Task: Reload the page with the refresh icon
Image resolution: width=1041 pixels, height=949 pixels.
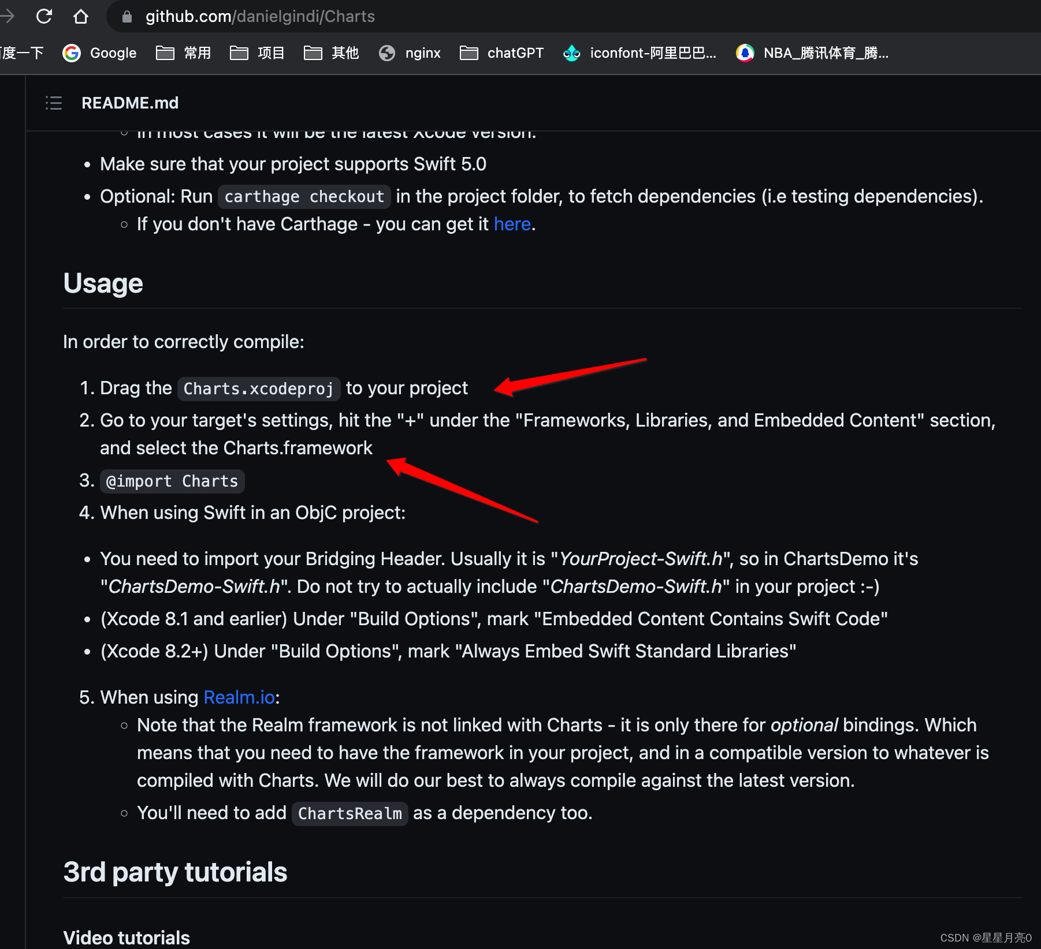Action: click(44, 16)
